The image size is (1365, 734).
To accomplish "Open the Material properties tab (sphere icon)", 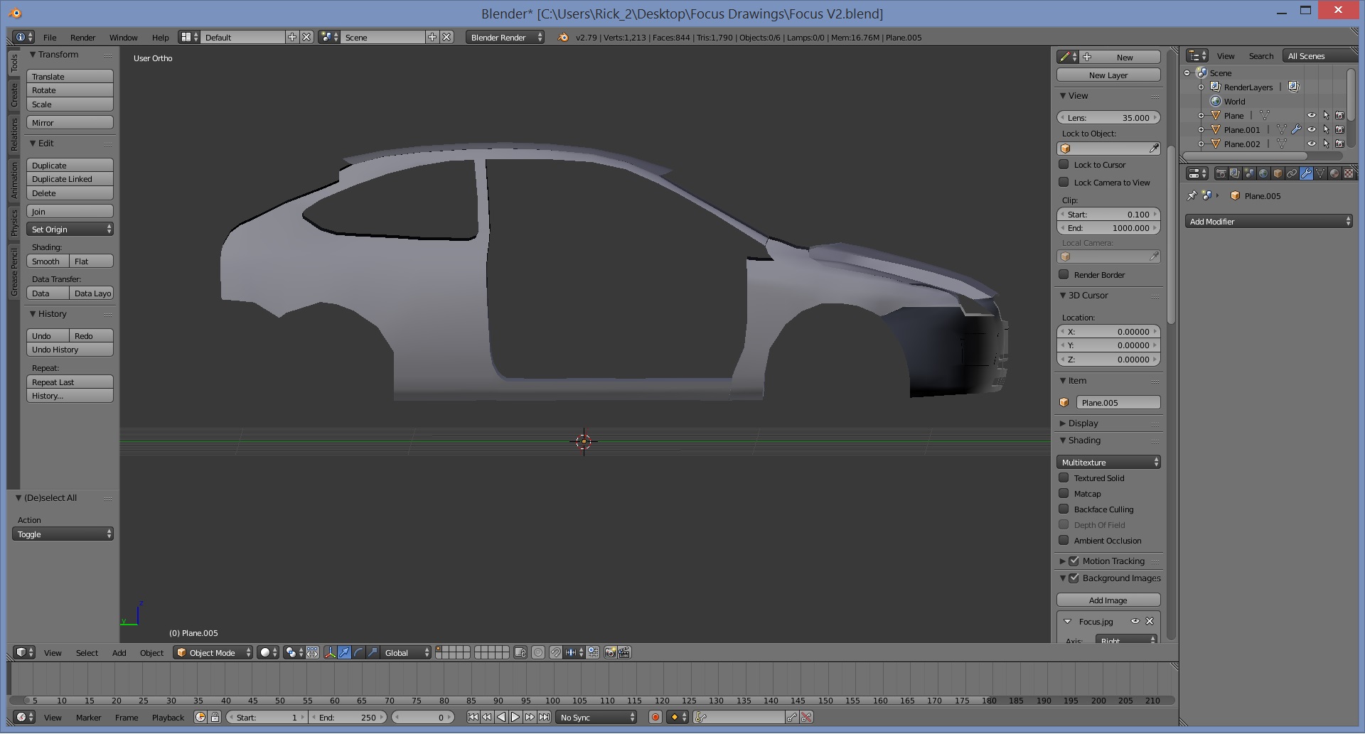I will click(1334, 173).
